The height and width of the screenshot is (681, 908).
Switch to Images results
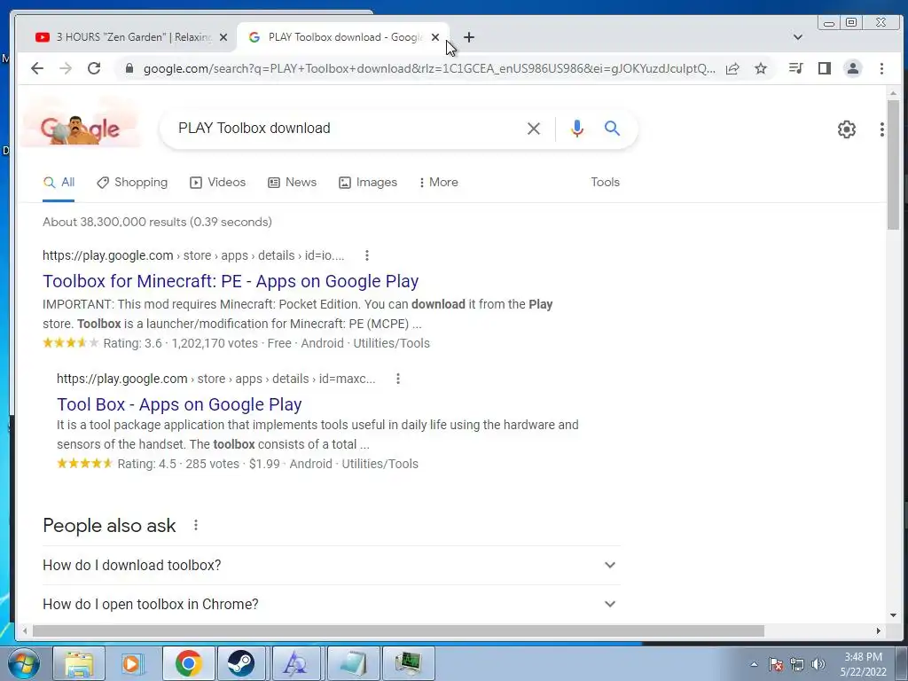(x=368, y=183)
